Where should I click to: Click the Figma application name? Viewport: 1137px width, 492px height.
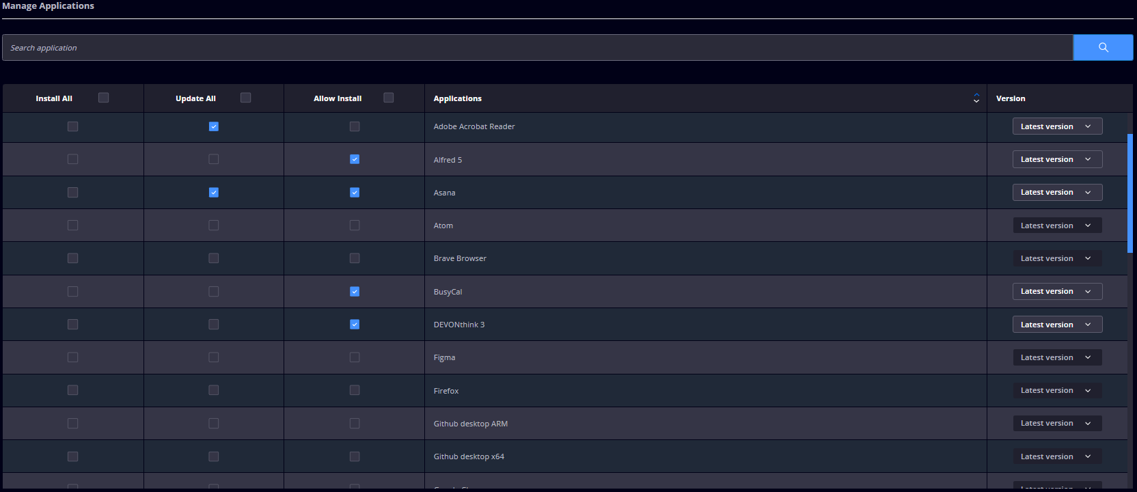(x=444, y=357)
